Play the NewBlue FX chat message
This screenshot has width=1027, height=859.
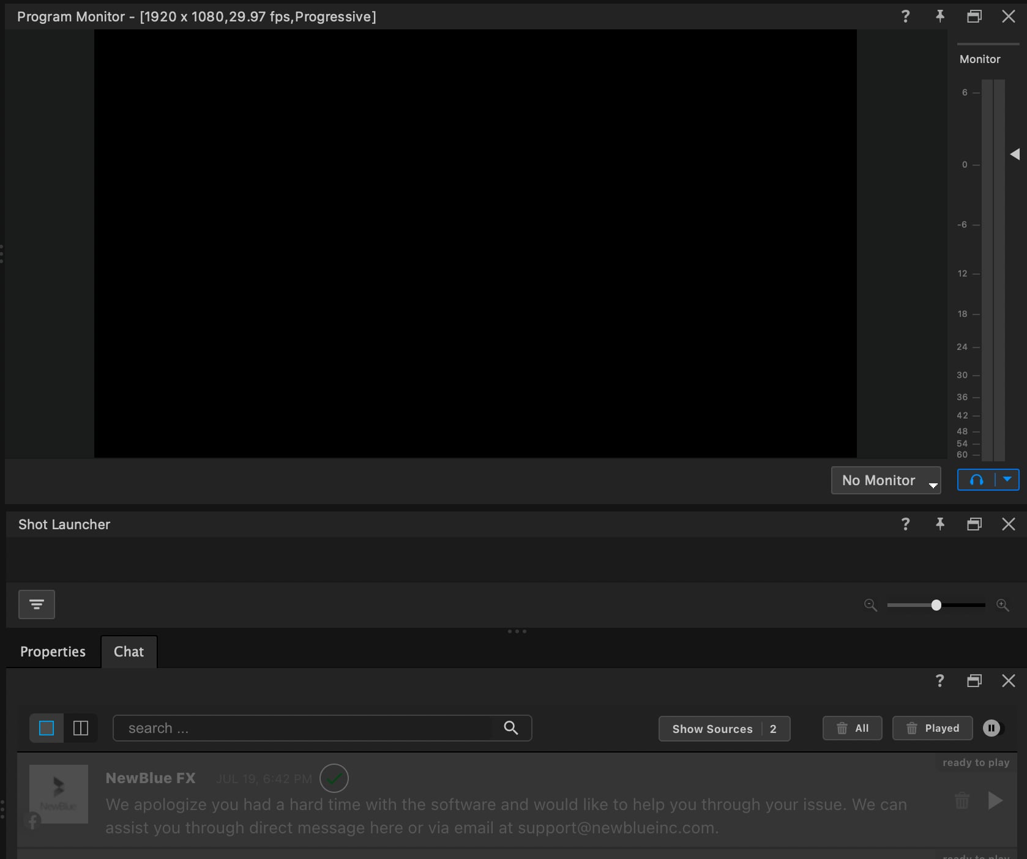995,800
